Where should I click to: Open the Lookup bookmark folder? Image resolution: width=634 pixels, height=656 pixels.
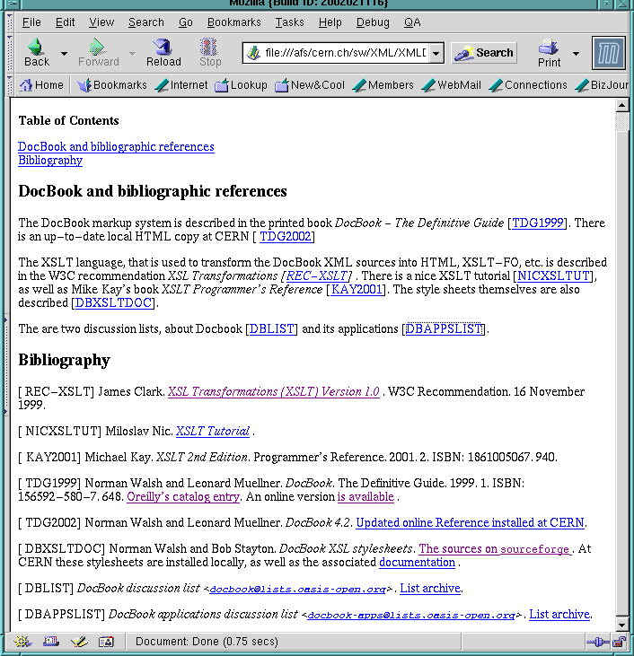coord(241,85)
